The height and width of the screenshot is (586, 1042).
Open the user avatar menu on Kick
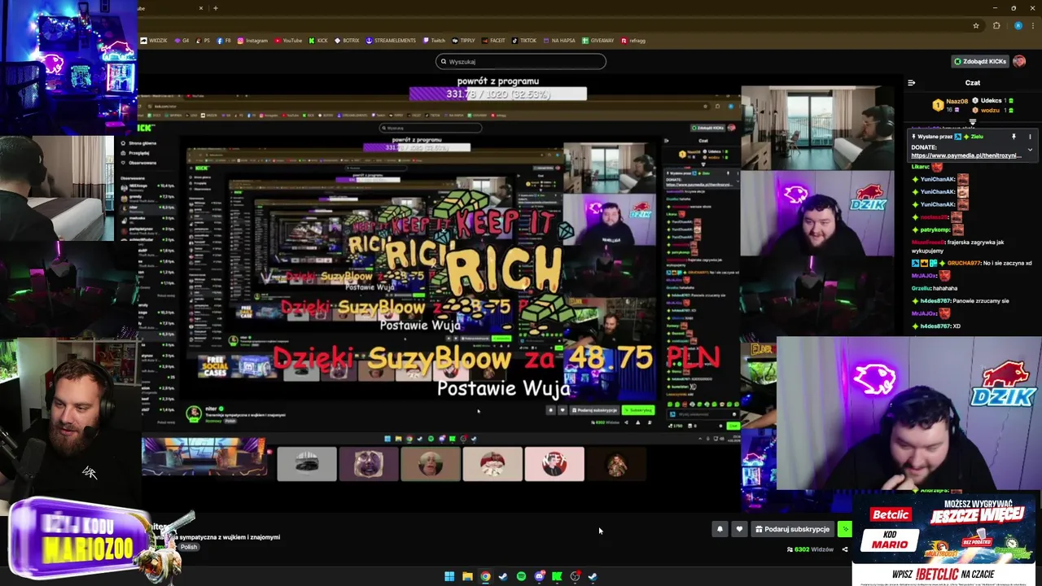[1019, 61]
